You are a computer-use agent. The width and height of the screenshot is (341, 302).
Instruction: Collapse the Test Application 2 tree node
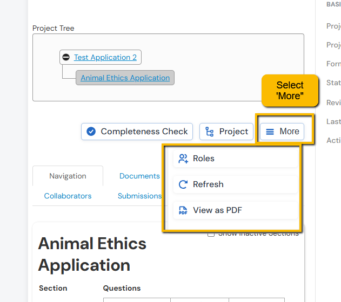tap(66, 57)
